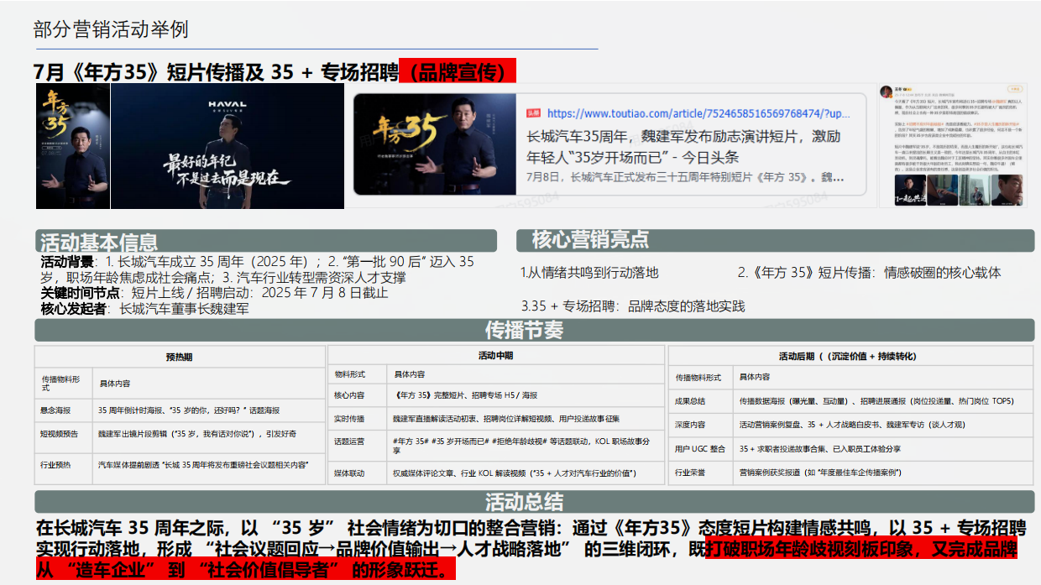Image resolution: width=1041 pixels, height=585 pixels.
Task: Click table header 活动中期
Action: click(495, 356)
